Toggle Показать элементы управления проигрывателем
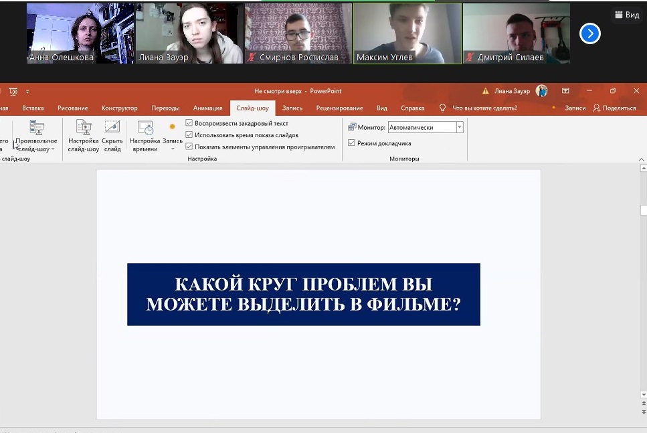647x433 pixels. [189, 147]
